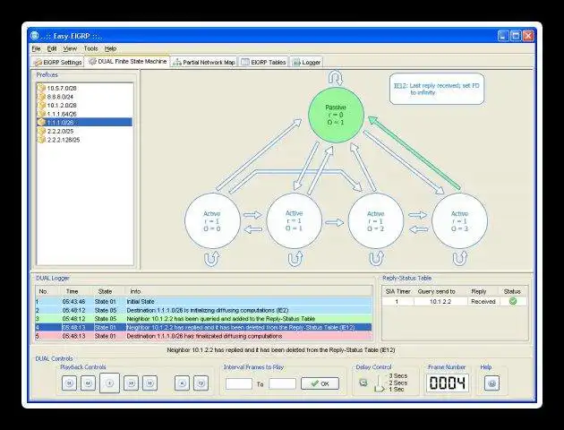The width and height of the screenshot is (564, 430).
Task: Click the Active O = 3 state circle
Action: (459, 220)
